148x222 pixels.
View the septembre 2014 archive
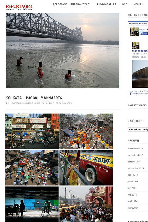pos(136,168)
